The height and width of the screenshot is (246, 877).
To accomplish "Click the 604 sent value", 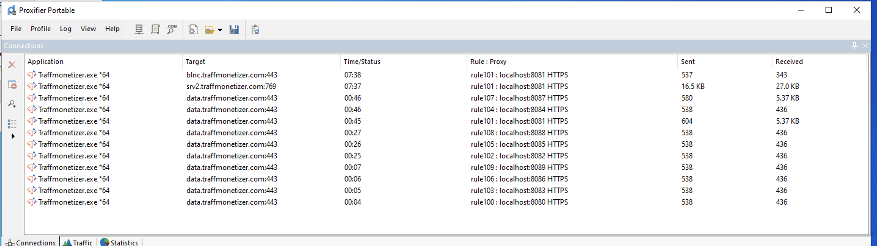I will click(687, 121).
